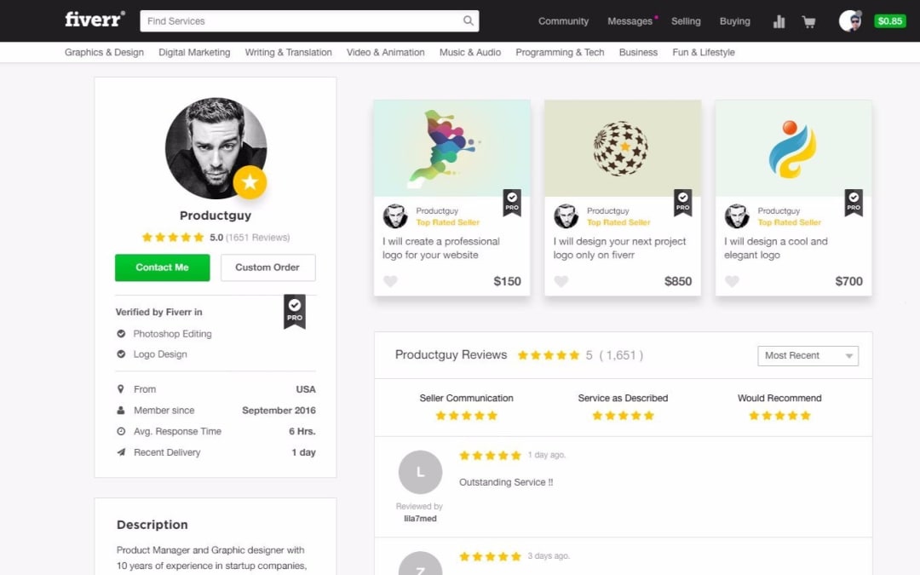Open the shopping cart
This screenshot has width=920, height=575.
coord(808,21)
